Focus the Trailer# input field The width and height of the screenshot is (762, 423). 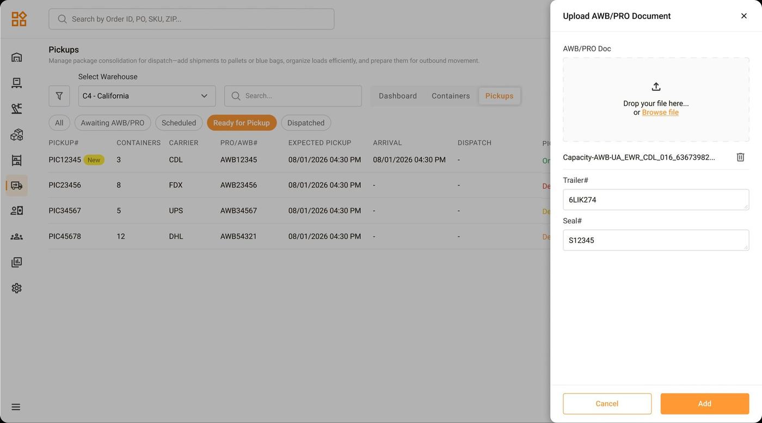tap(656, 200)
